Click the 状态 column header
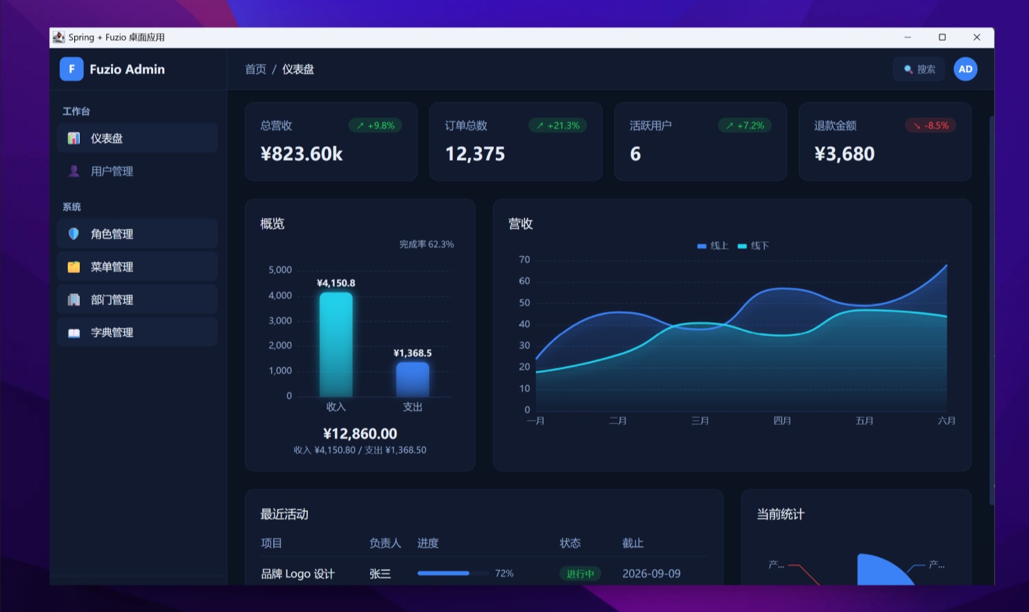Image resolution: width=1029 pixels, height=612 pixels. click(570, 543)
